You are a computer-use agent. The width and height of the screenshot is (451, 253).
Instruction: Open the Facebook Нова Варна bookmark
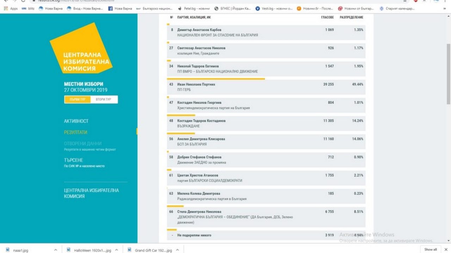[120, 8]
